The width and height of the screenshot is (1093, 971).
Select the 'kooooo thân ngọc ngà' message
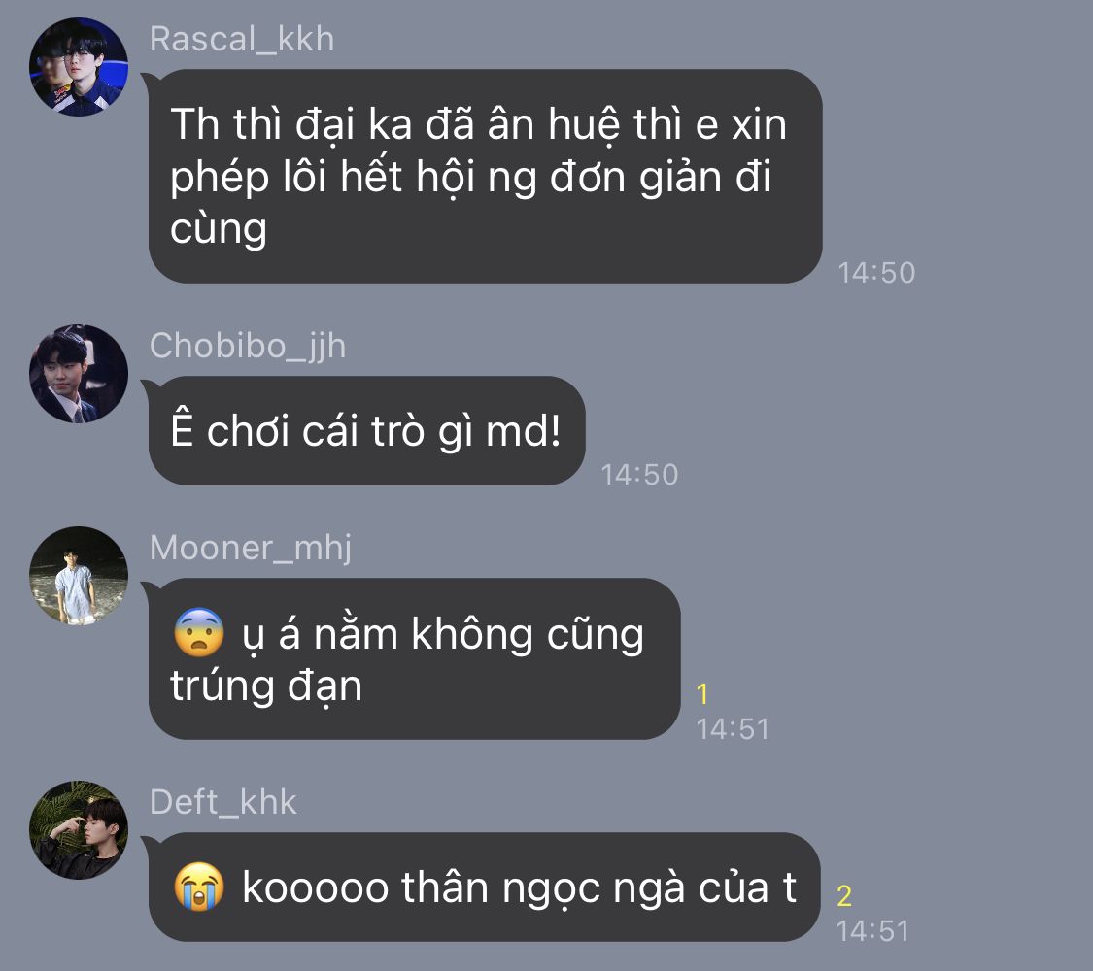click(485, 887)
